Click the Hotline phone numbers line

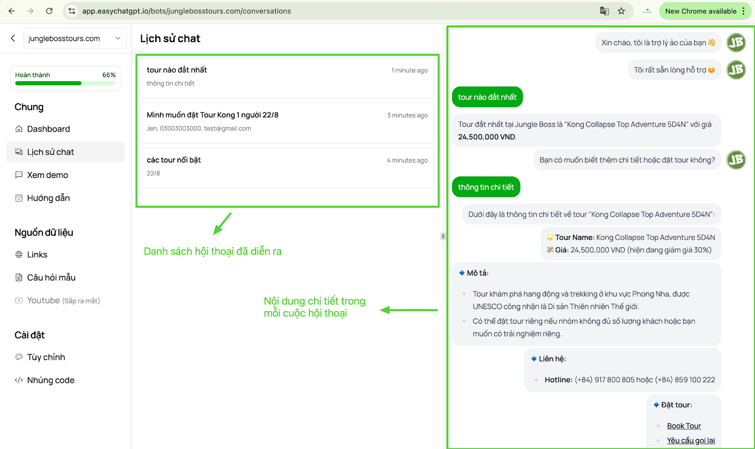[x=630, y=380]
